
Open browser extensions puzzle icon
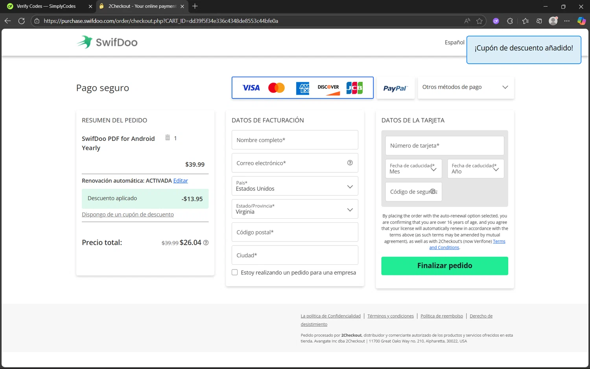coord(510,21)
